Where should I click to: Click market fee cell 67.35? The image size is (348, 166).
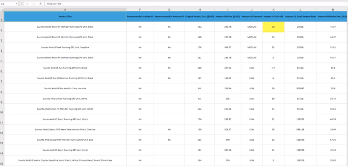tap(333, 140)
